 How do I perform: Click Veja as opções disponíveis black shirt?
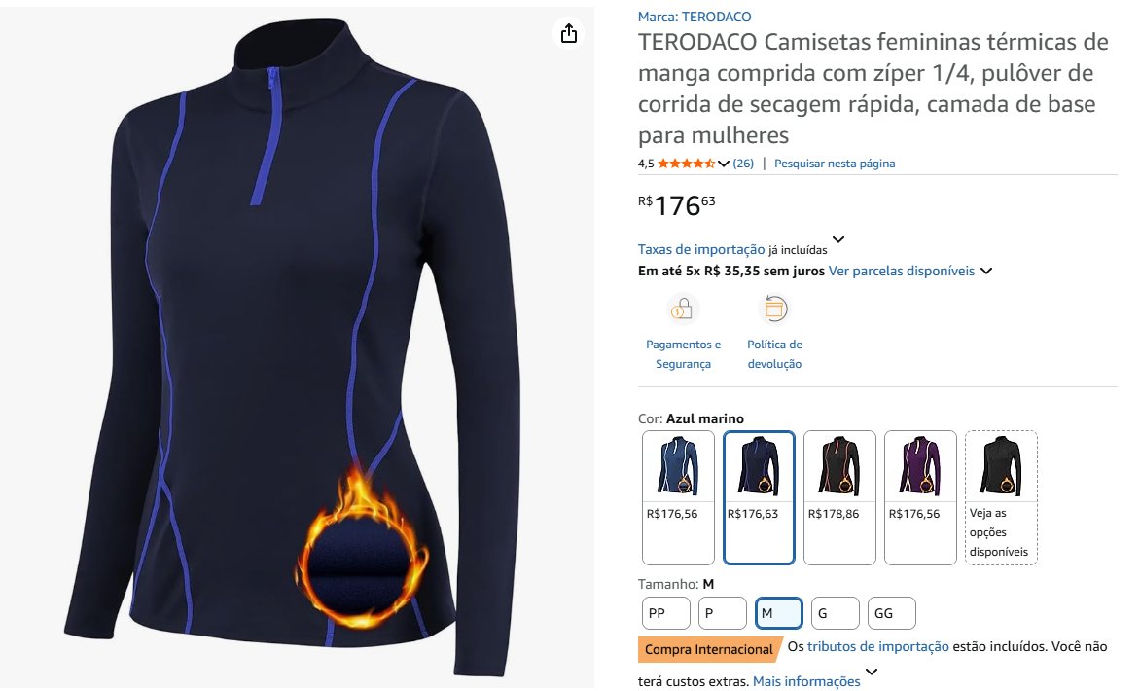[1001, 497]
